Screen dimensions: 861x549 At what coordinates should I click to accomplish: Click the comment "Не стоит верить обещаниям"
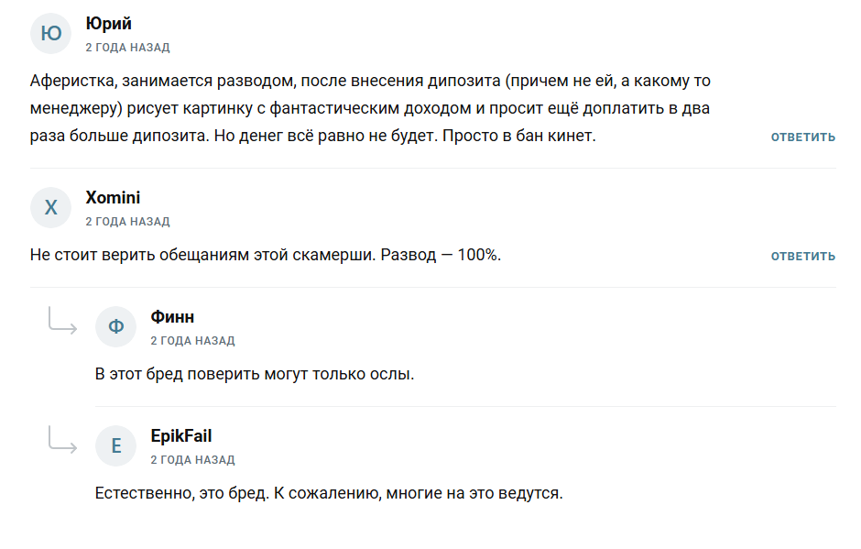(266, 255)
